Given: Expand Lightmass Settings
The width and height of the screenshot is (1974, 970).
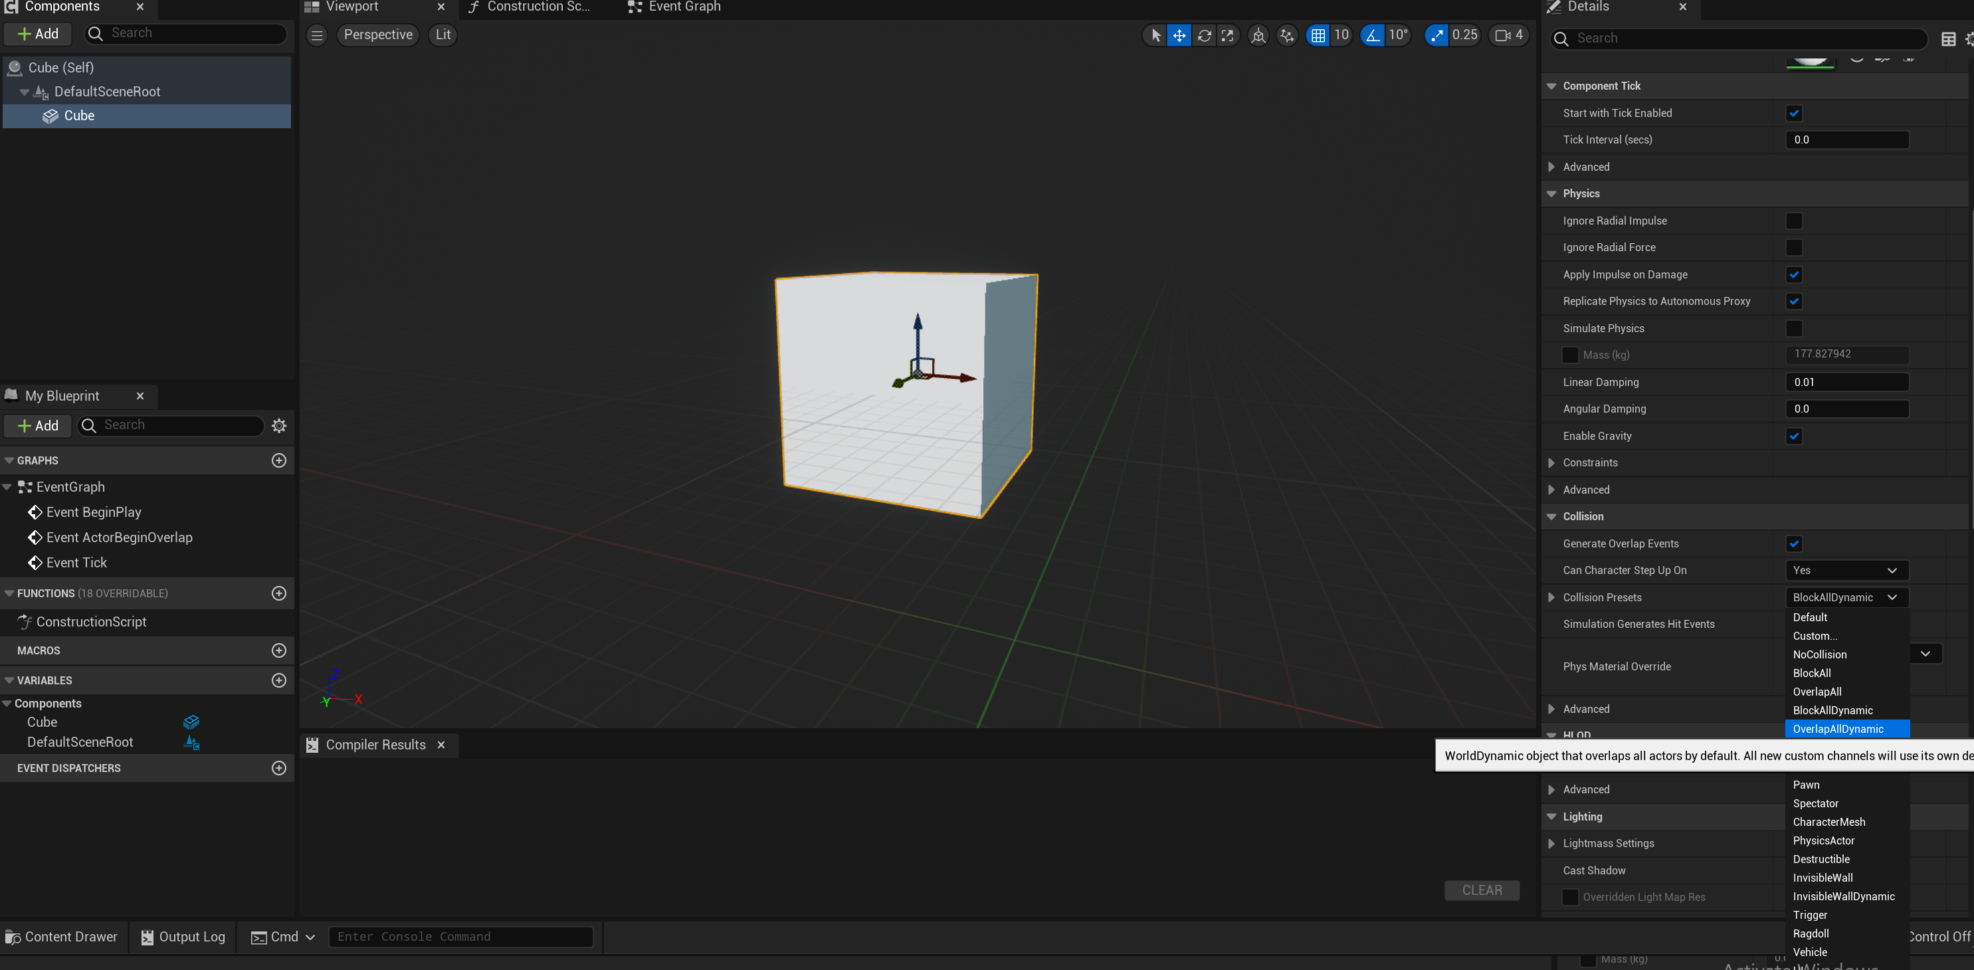Looking at the screenshot, I should point(1552,844).
